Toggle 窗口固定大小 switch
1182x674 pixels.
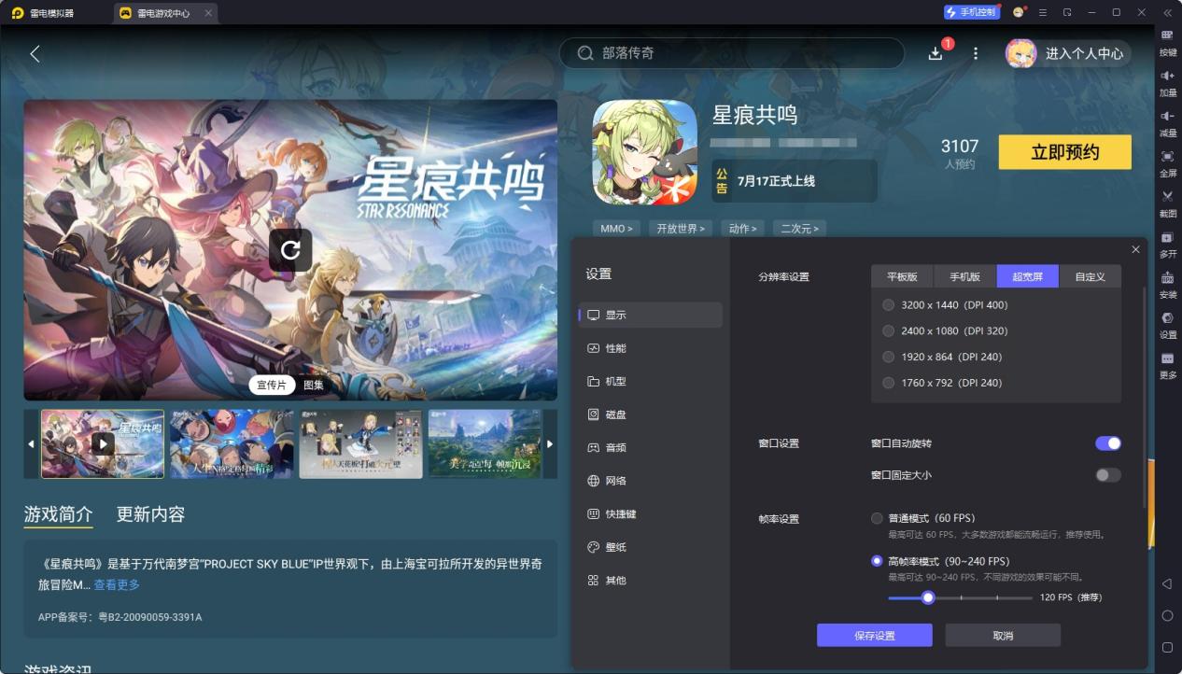click(x=1108, y=475)
